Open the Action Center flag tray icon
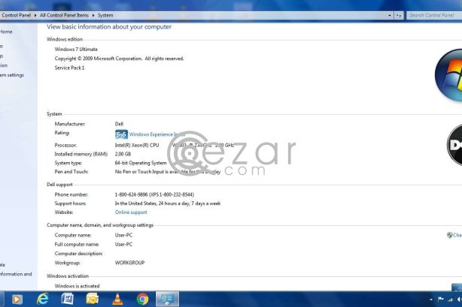Viewport: 462px width, 307px height. 441,299
